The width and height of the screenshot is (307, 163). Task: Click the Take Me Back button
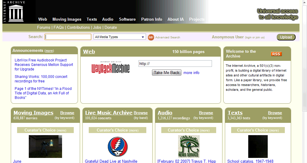[167, 73]
